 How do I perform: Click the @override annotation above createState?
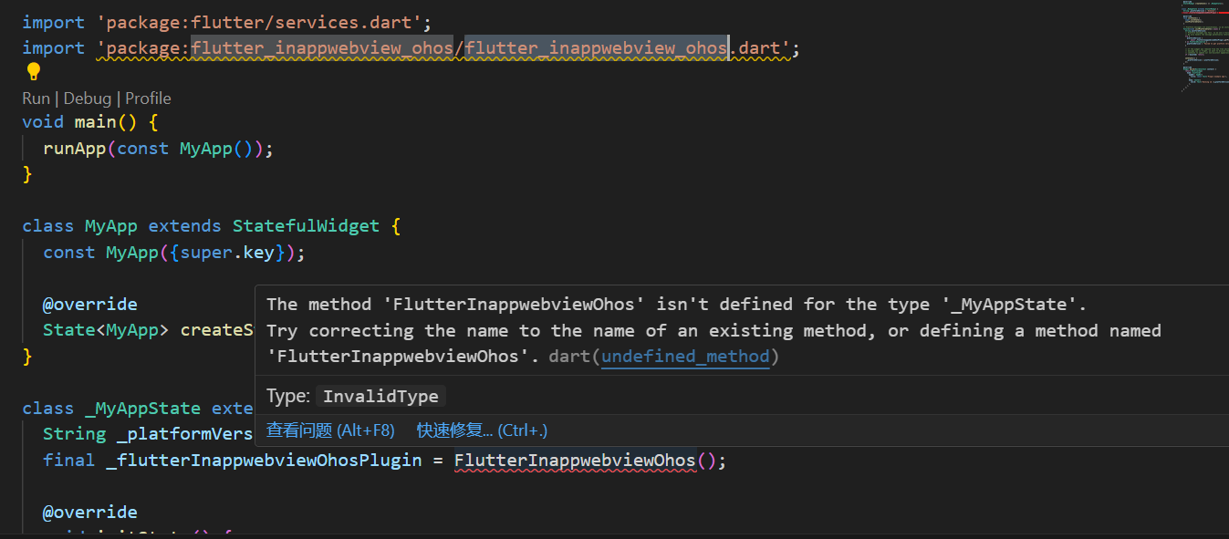coord(90,304)
